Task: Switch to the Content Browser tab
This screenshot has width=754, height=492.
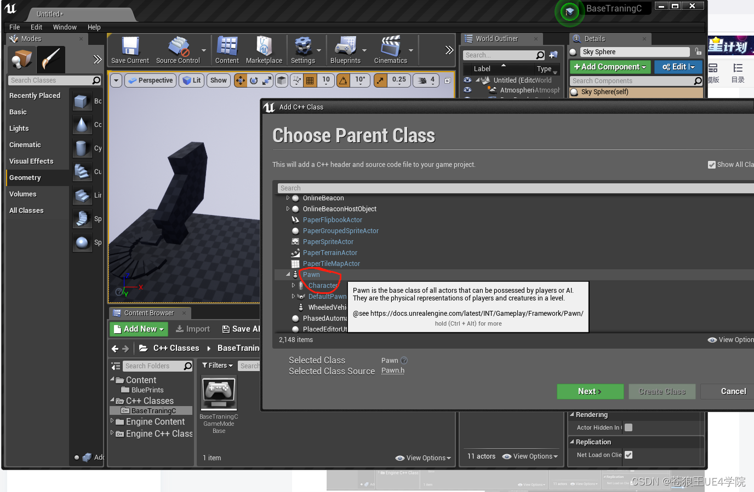Action: click(x=148, y=313)
